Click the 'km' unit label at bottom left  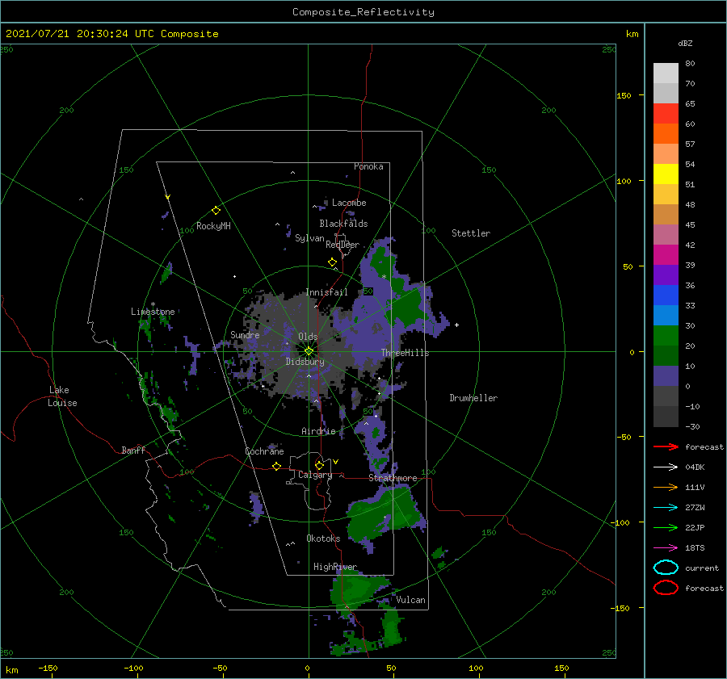pyautogui.click(x=12, y=670)
